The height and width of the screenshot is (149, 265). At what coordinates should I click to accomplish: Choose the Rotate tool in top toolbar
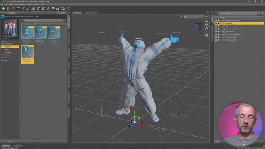pos(18,8)
